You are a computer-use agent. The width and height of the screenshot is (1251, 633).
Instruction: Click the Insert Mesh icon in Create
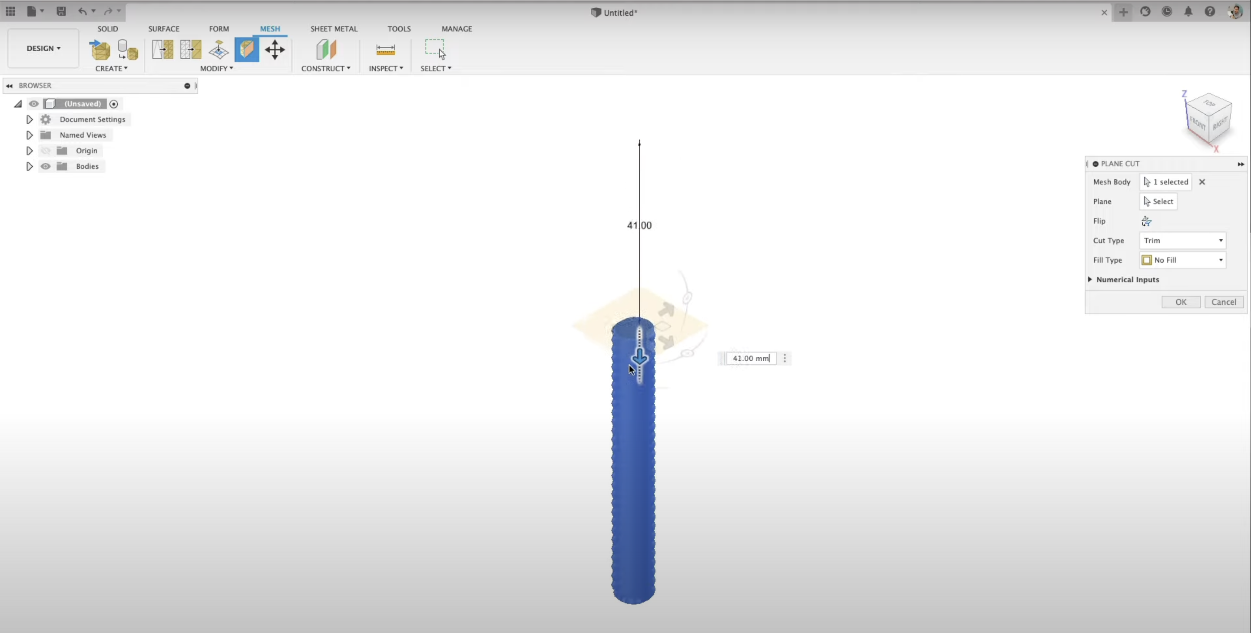100,50
